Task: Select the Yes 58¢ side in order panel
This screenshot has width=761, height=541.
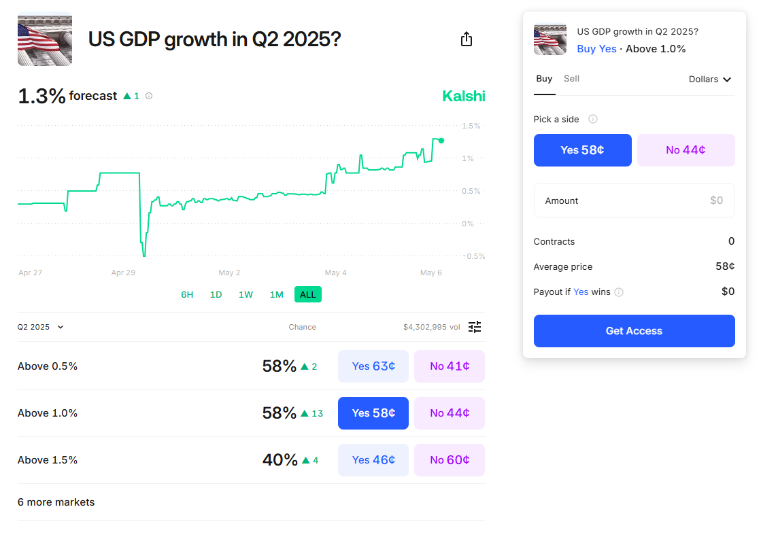Action: tap(582, 150)
